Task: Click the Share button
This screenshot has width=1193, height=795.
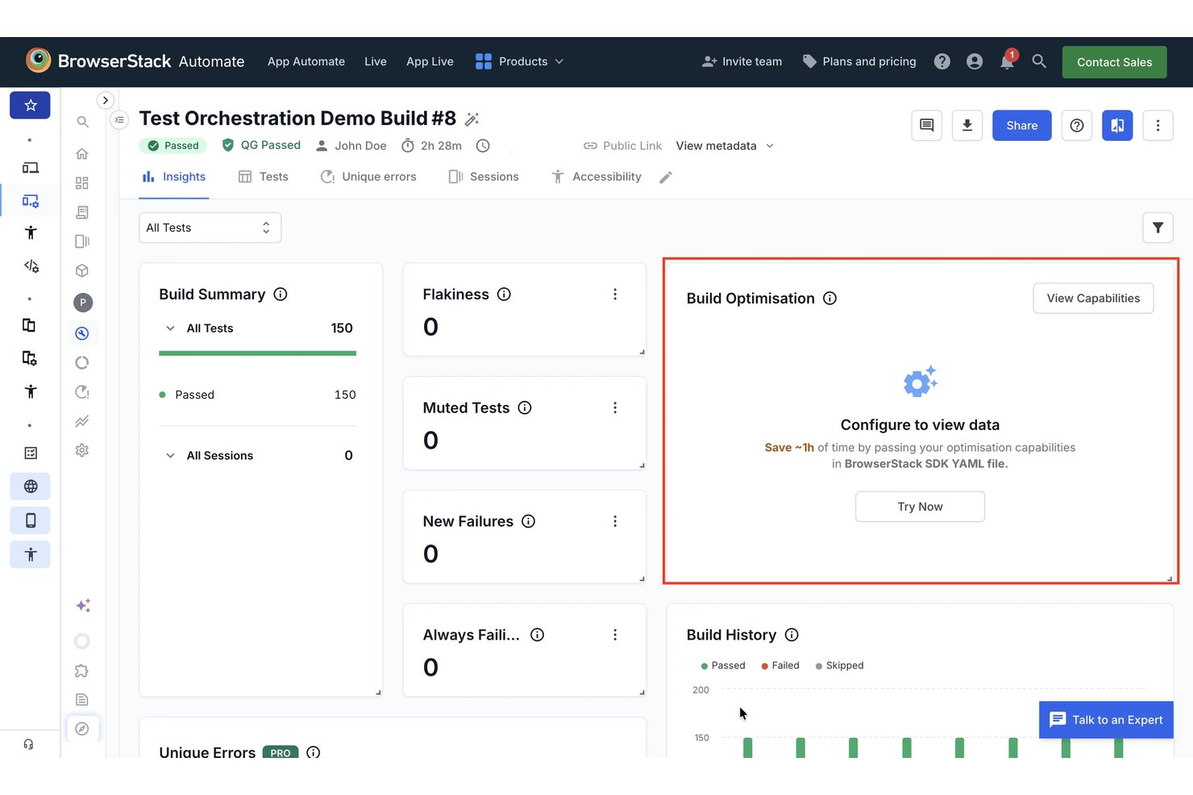Action: (x=1021, y=125)
